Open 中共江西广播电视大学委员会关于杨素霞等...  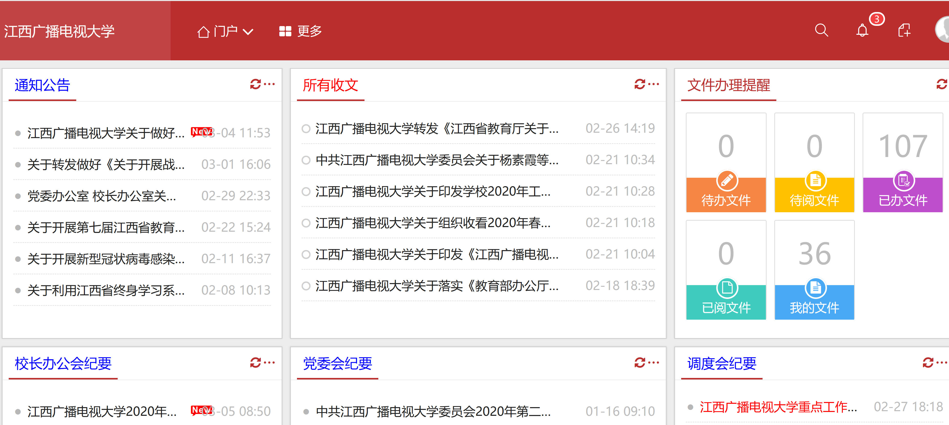click(437, 160)
